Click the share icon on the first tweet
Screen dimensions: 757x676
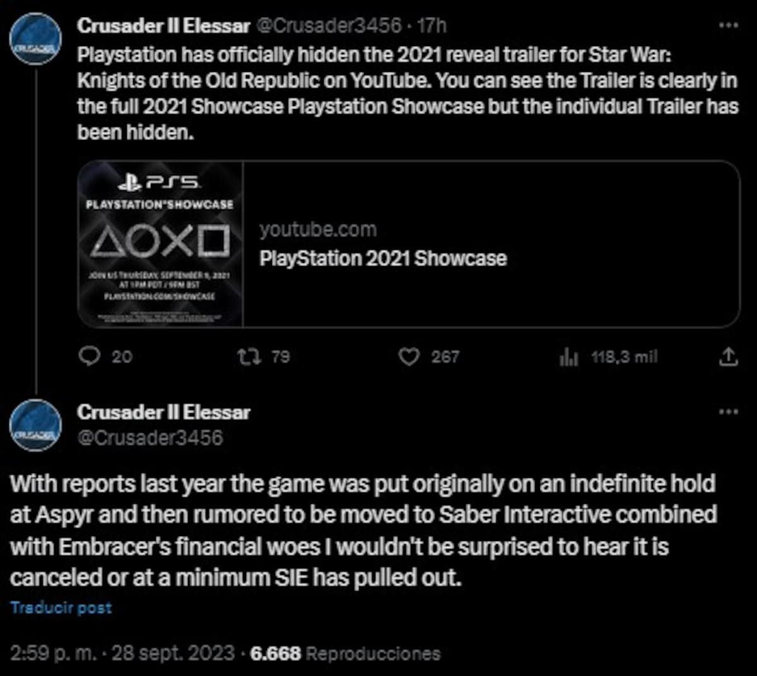coord(728,357)
